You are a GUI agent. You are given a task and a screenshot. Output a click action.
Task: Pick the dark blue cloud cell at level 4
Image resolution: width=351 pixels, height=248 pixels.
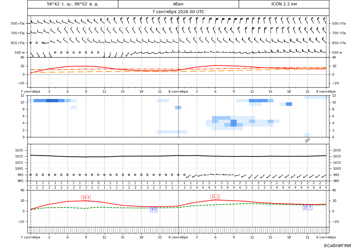click(x=234, y=123)
